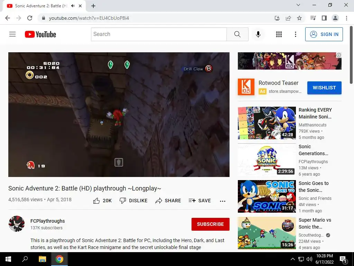Open the Sonic Generations video thumbnail
The height and width of the screenshot is (266, 354).
point(267,159)
